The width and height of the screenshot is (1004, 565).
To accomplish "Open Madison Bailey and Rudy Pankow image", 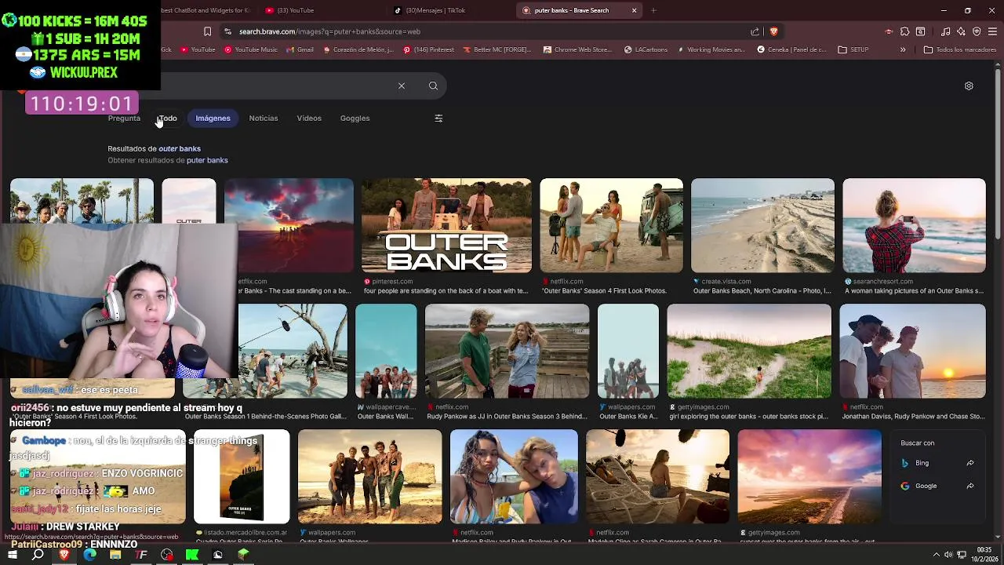I will [x=514, y=477].
